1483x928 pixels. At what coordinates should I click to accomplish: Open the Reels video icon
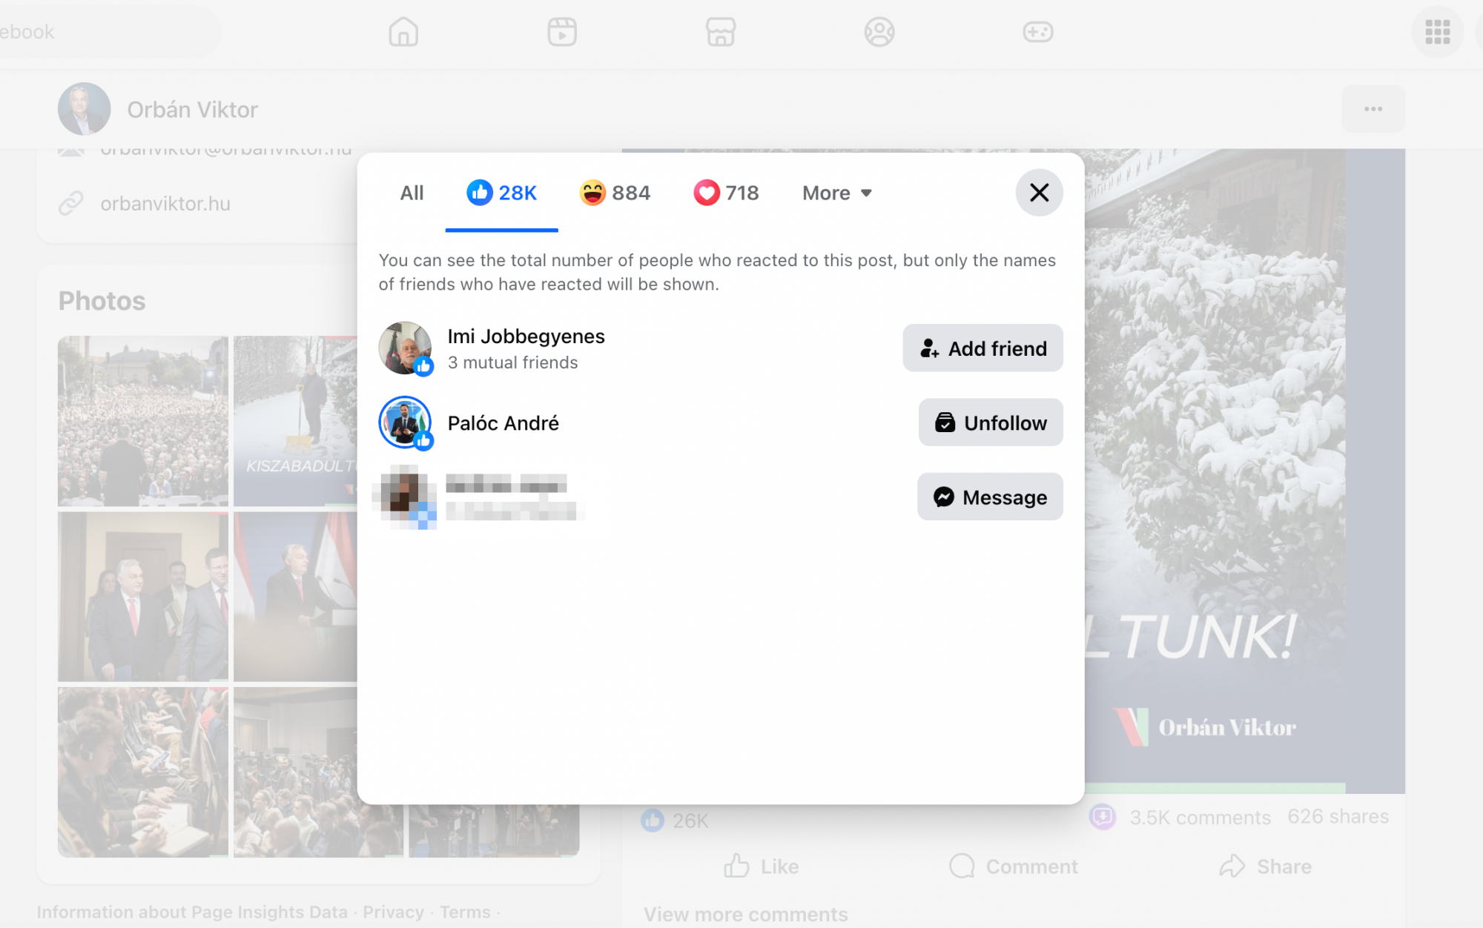point(562,32)
